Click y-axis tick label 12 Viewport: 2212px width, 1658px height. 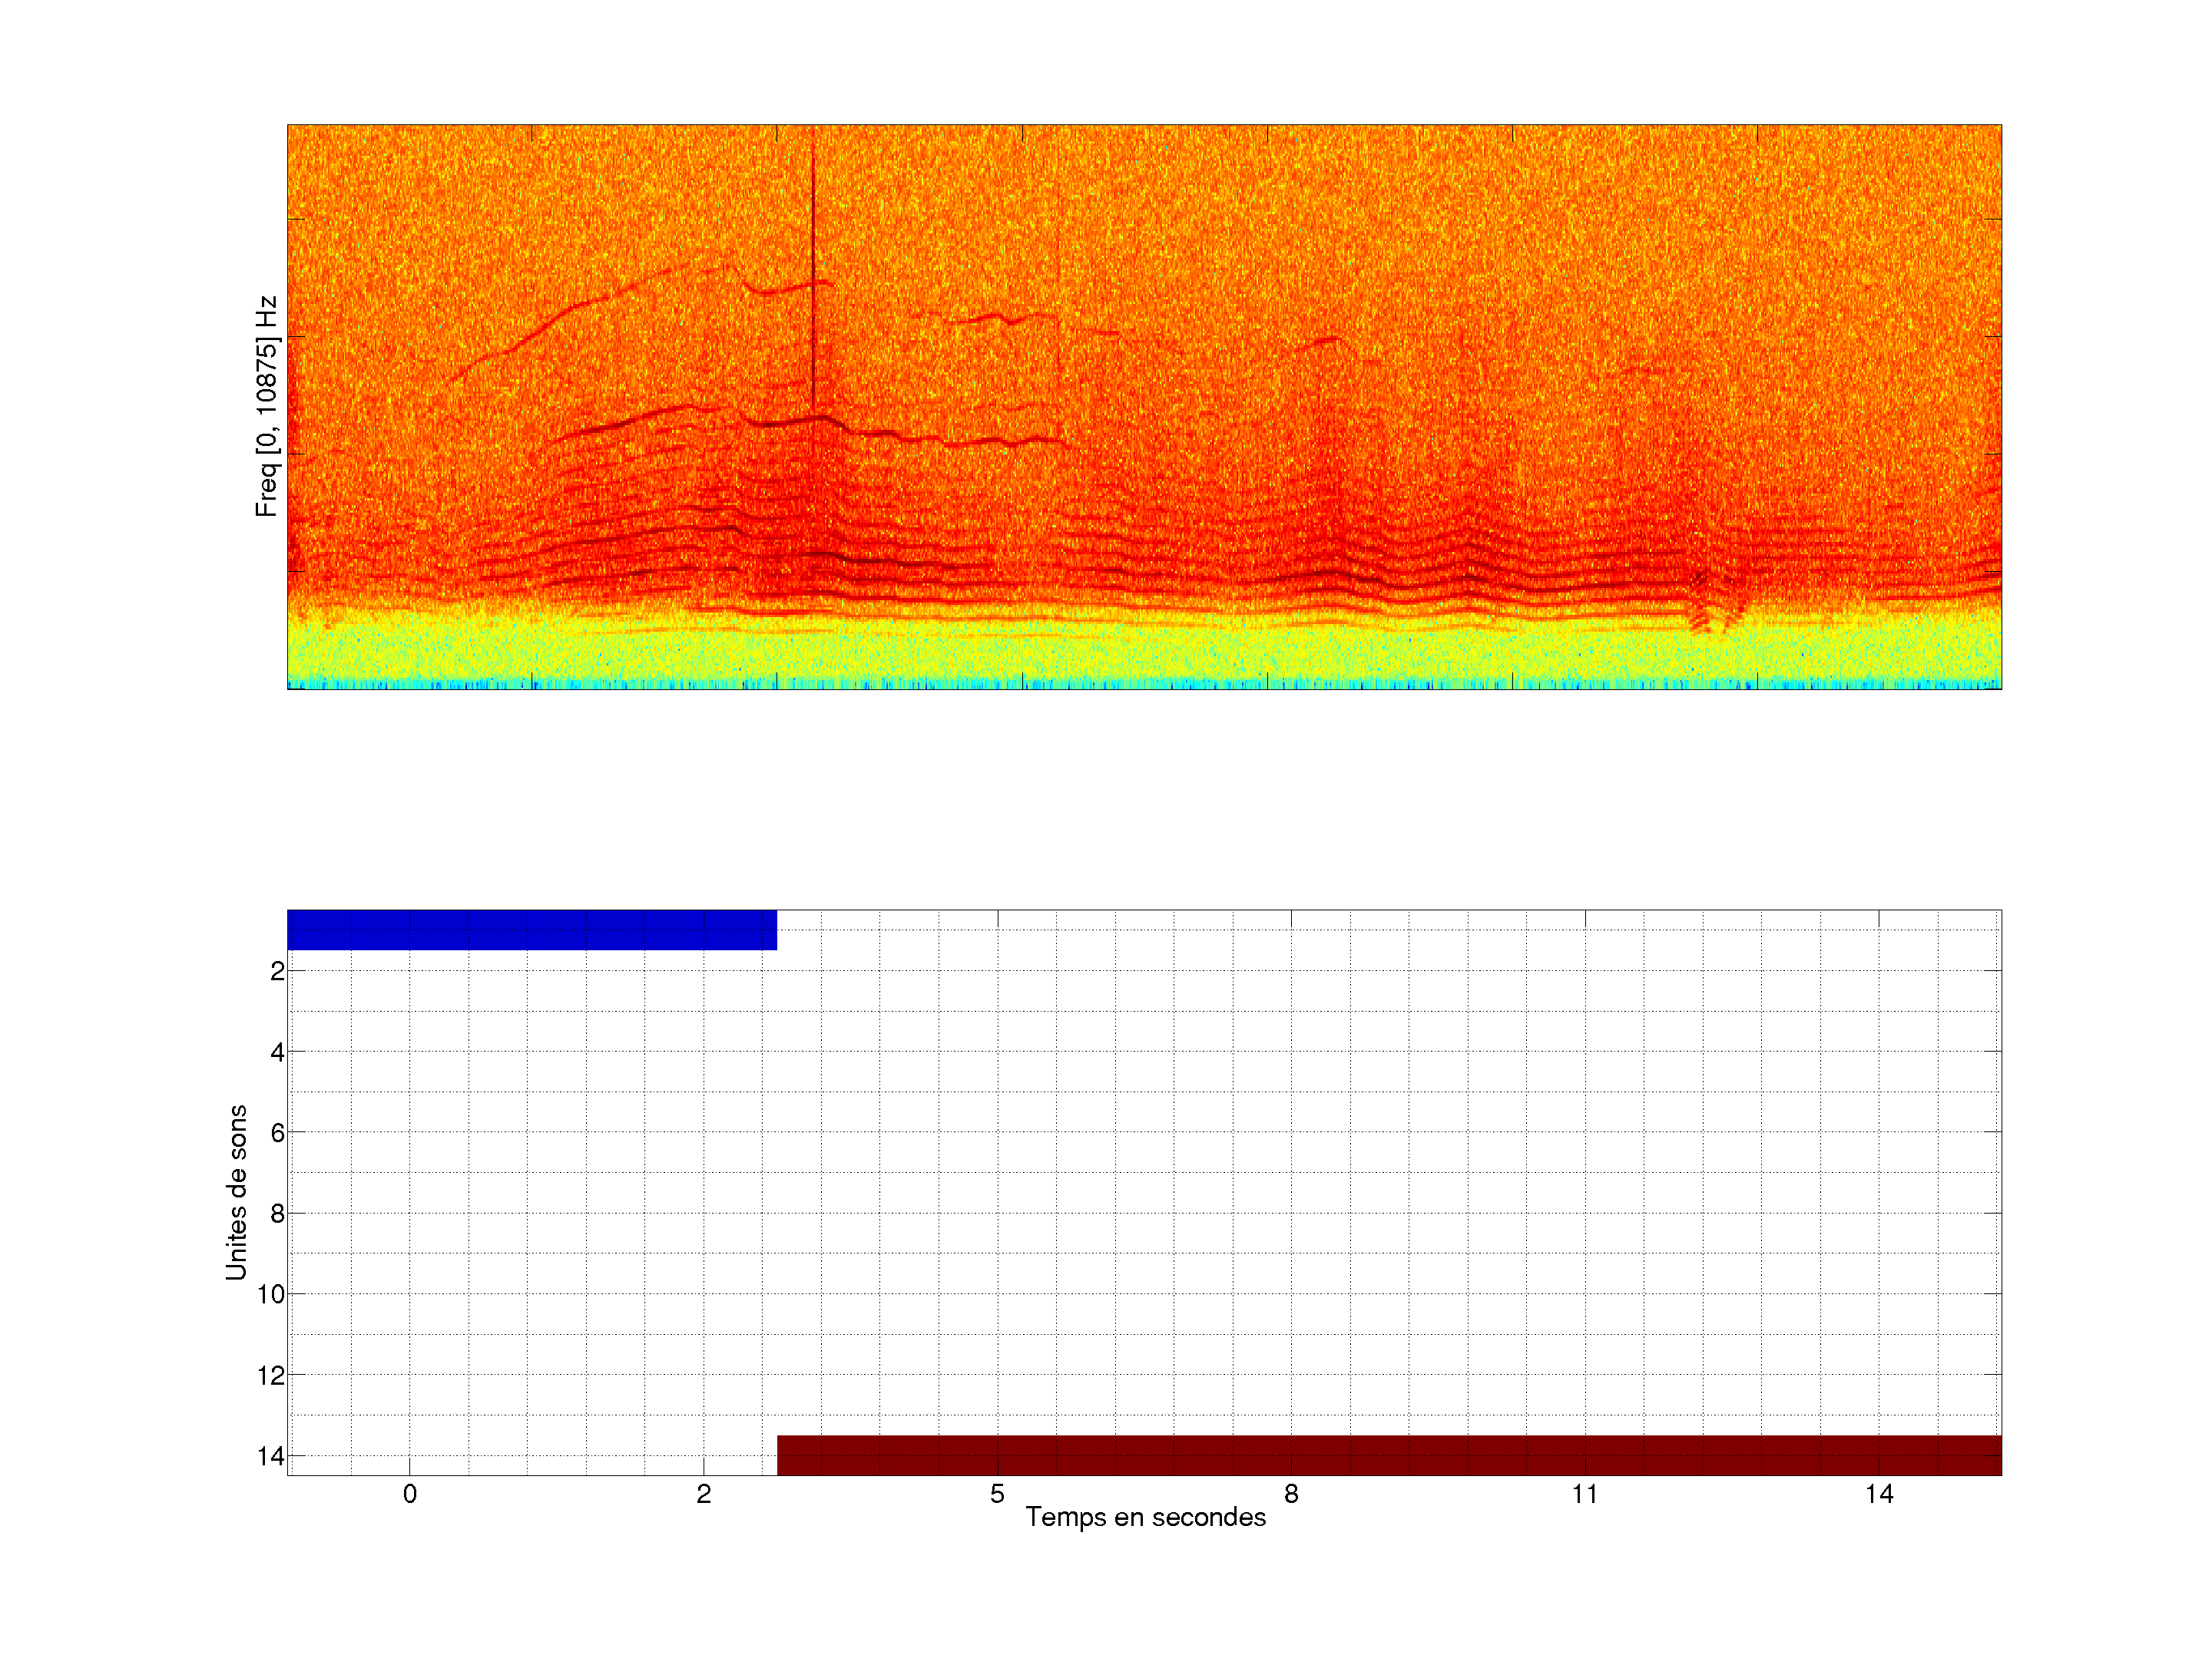click(271, 1376)
